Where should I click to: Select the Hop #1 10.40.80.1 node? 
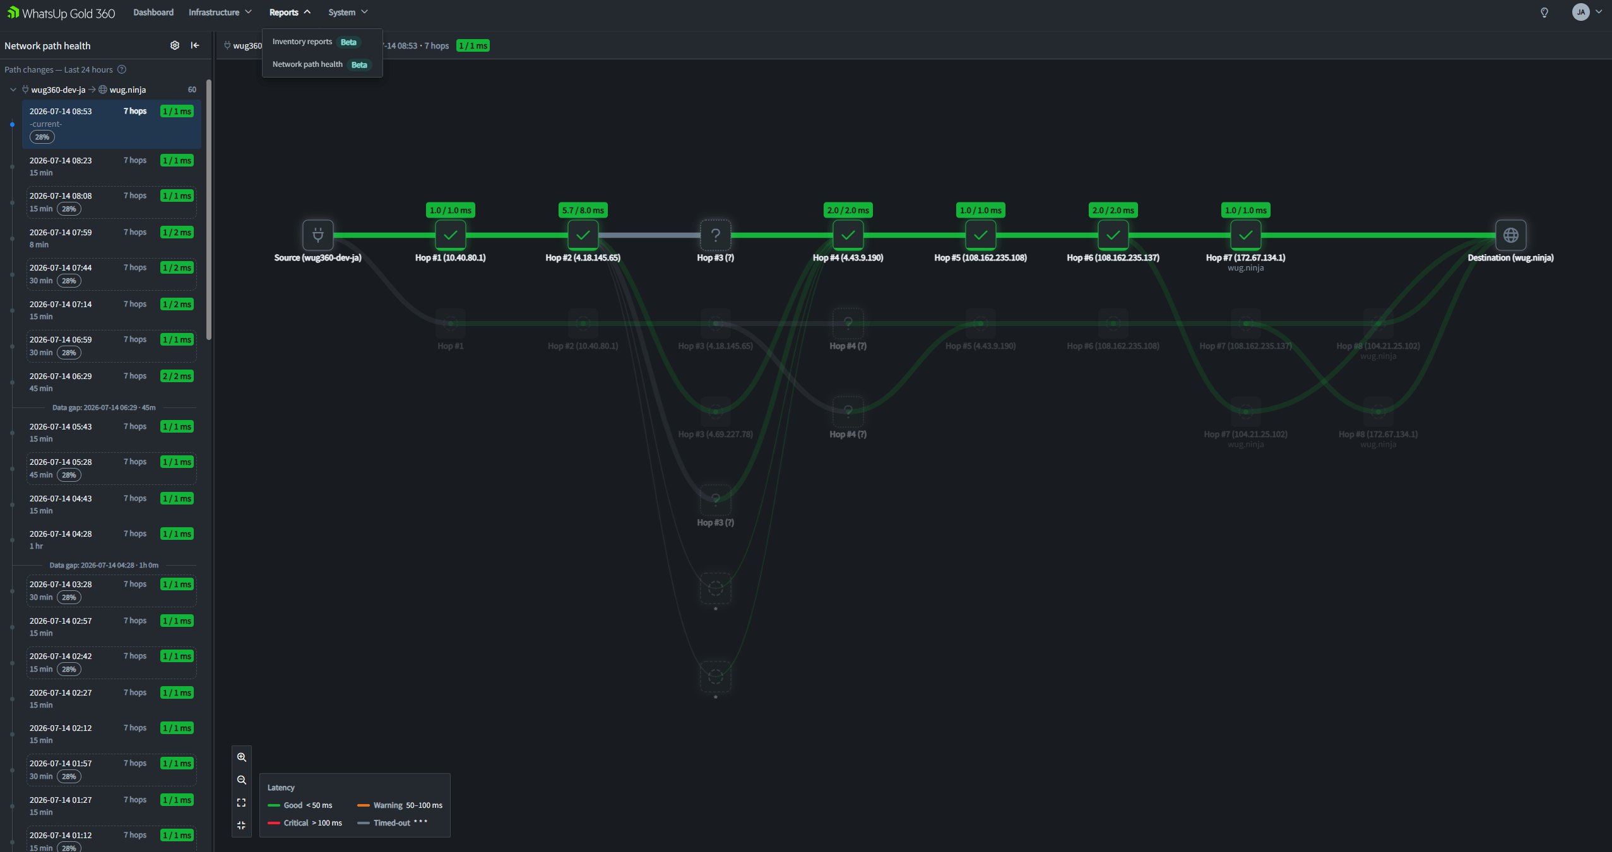451,235
